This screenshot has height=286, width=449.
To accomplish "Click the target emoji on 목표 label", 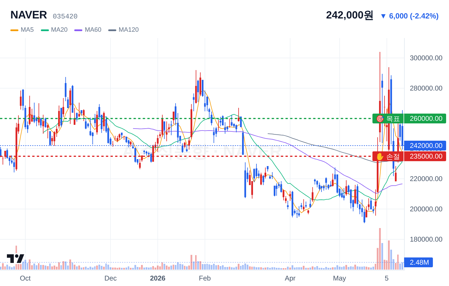I will tap(380, 119).
